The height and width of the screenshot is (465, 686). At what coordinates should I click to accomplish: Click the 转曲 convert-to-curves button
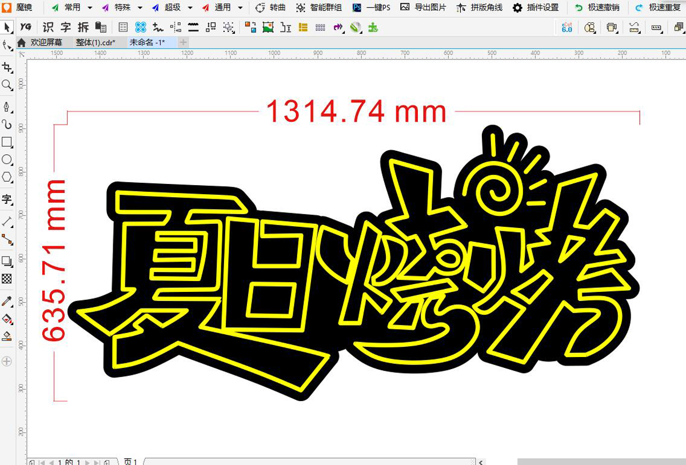point(270,7)
